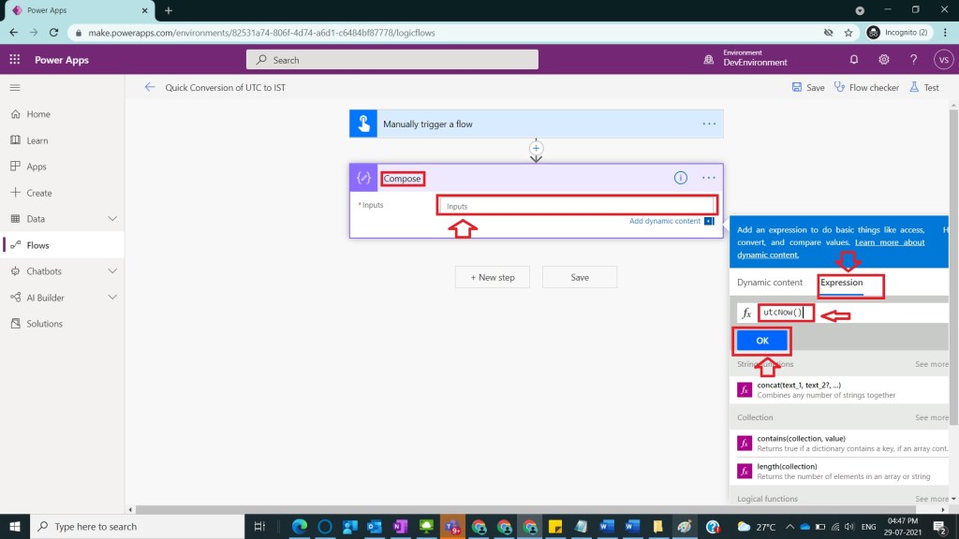This screenshot has height=539, width=959.
Task: Expand the AI Builder navigation section
Action: pyautogui.click(x=112, y=298)
